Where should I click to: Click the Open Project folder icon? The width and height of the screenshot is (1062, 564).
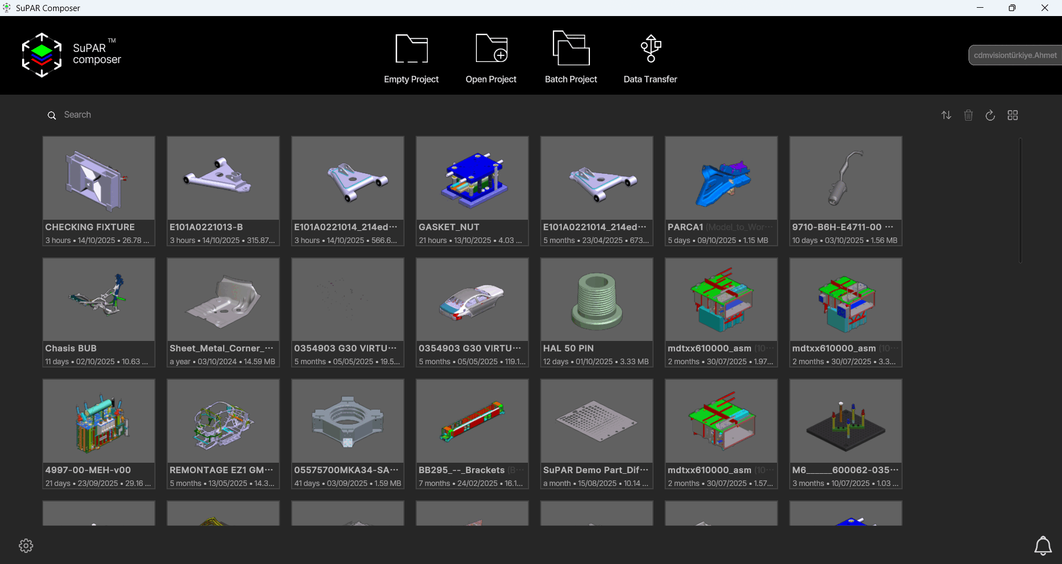(x=491, y=49)
